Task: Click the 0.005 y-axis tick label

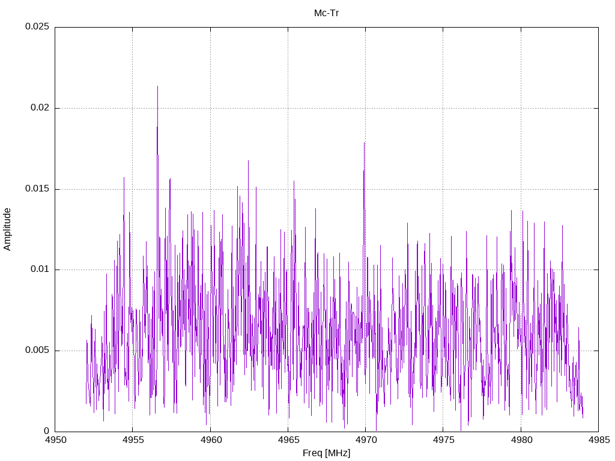Action: pyautogui.click(x=37, y=350)
